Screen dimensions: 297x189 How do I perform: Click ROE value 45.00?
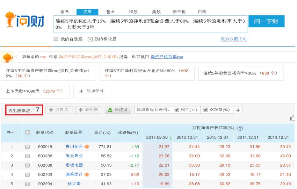pyautogui.click(x=285, y=156)
